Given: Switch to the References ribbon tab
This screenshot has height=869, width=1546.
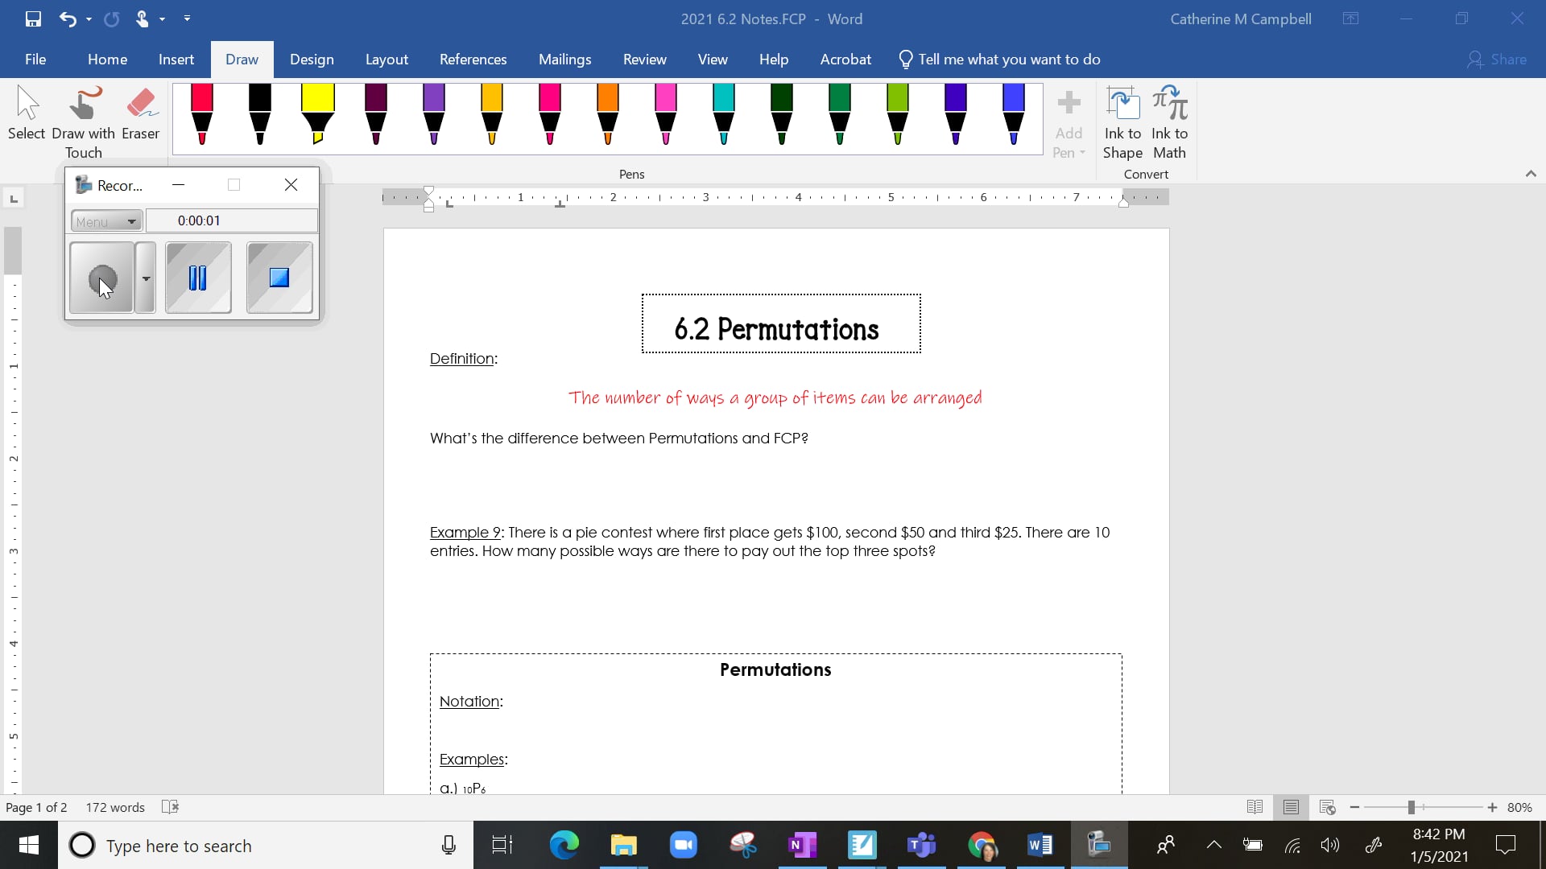Looking at the screenshot, I should 473,59.
